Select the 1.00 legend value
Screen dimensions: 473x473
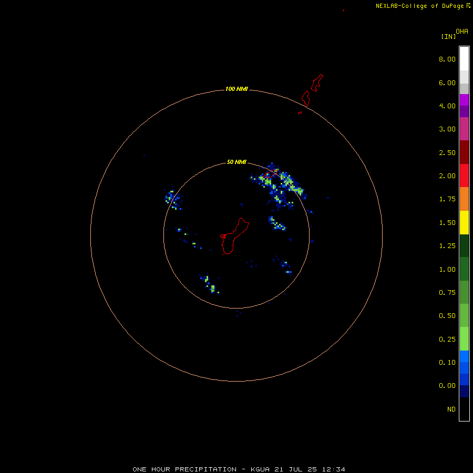click(447, 270)
